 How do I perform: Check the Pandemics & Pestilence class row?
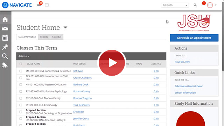coord(21,71)
